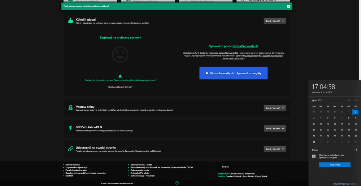This screenshot has width=361, height=186.
Task: Open the Damian Kubisiak credit link
Action: pos(234,176)
